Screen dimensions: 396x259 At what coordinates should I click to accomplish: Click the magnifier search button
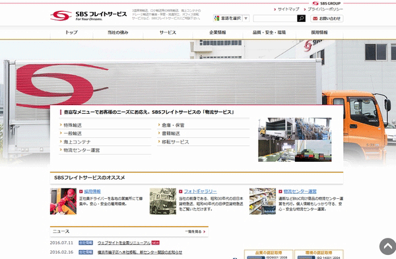click(301, 18)
